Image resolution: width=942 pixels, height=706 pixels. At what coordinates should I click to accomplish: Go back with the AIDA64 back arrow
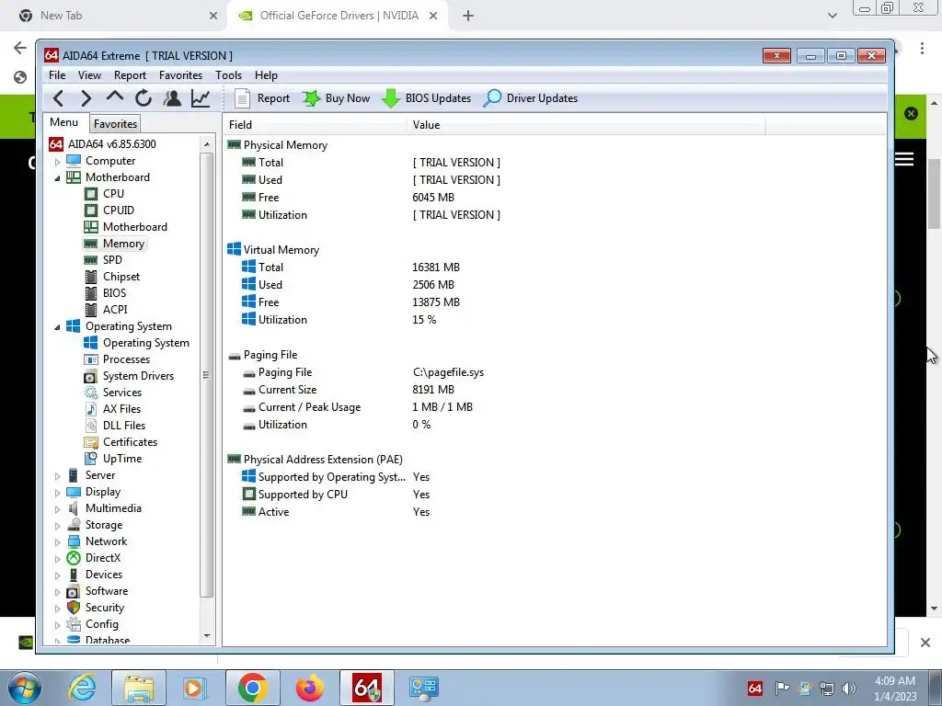click(x=58, y=97)
